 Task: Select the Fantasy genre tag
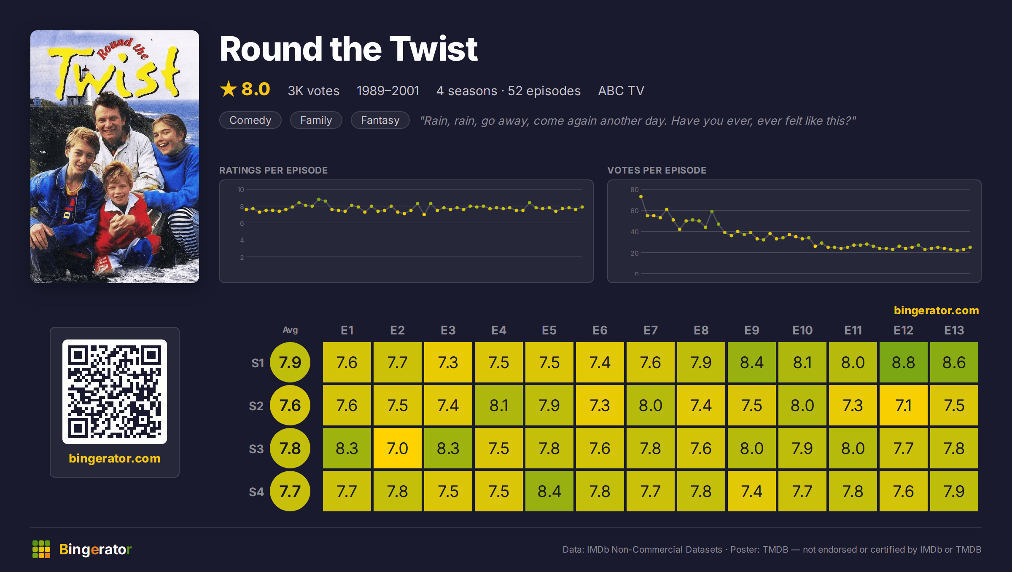tap(380, 120)
